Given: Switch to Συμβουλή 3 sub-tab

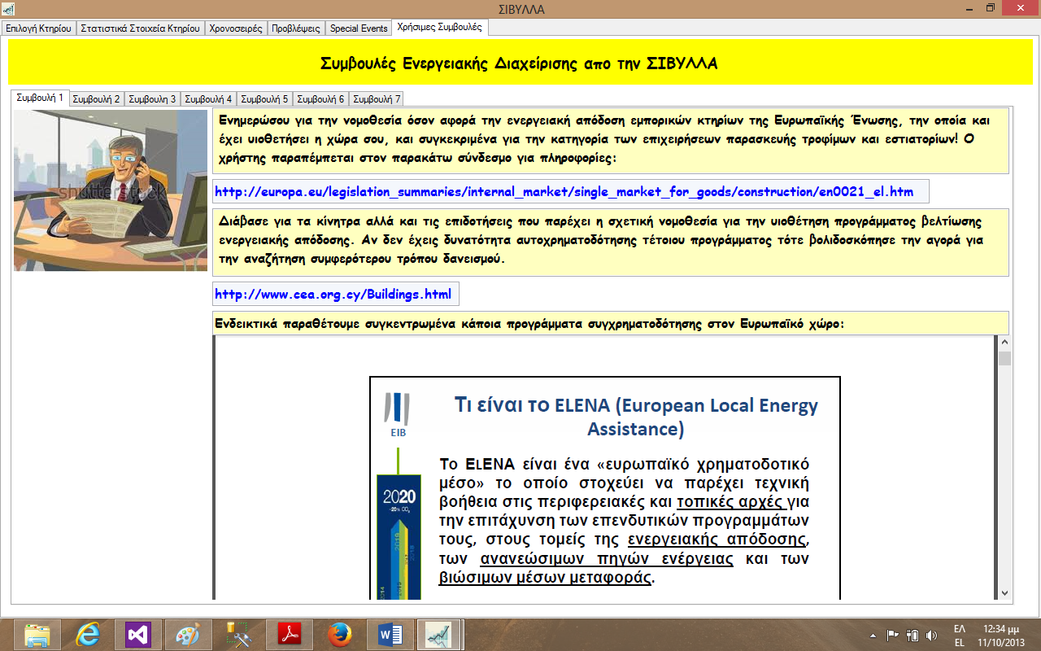Looking at the screenshot, I should point(152,99).
